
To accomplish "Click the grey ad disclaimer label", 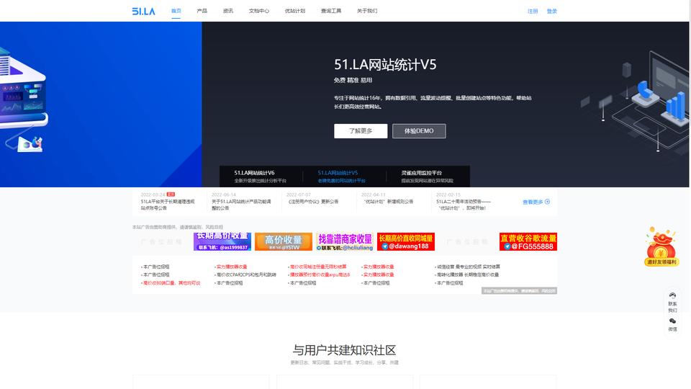I will click(x=519, y=291).
